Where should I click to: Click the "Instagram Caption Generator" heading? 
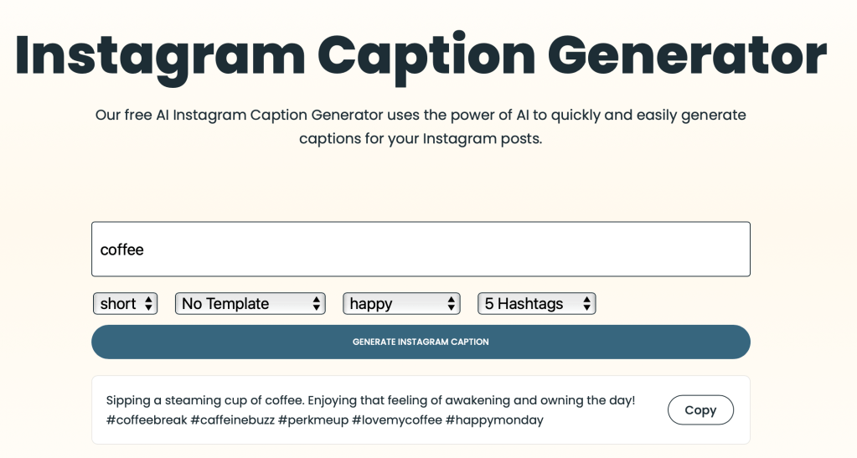pos(421,55)
